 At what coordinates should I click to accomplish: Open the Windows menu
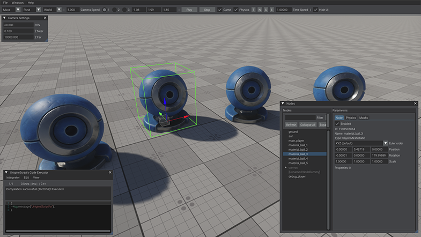click(x=18, y=3)
